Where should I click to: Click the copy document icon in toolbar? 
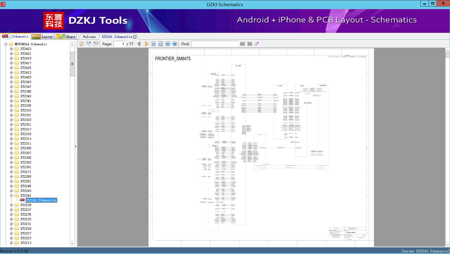point(82,44)
